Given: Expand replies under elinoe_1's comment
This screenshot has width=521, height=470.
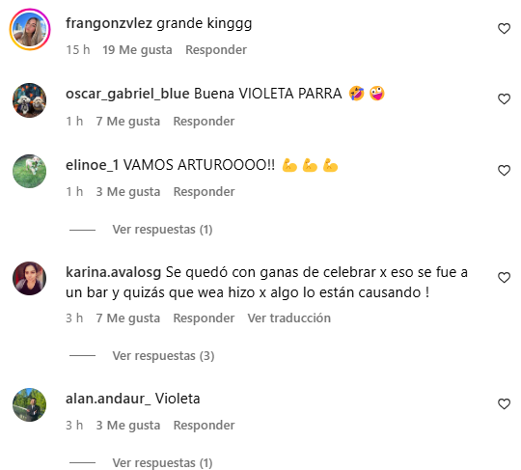Looking at the screenshot, I should click(x=162, y=230).
